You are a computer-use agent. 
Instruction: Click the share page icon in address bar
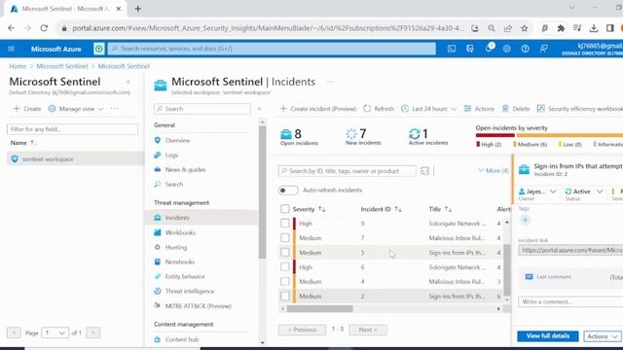pyautogui.click(x=508, y=28)
